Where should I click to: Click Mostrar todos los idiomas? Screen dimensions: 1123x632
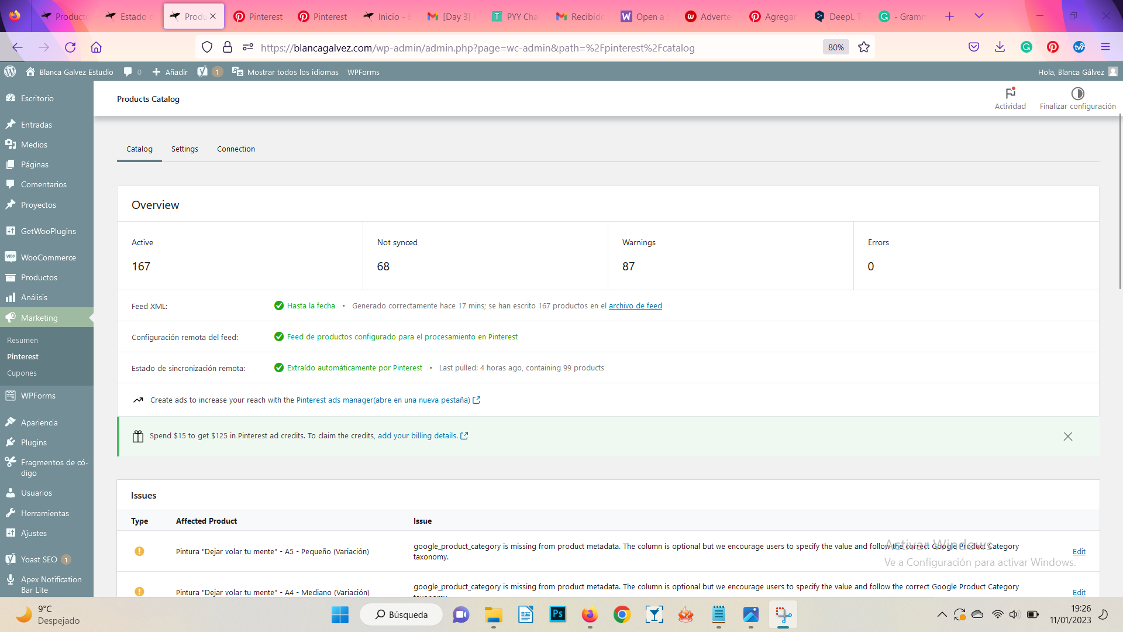pos(285,72)
